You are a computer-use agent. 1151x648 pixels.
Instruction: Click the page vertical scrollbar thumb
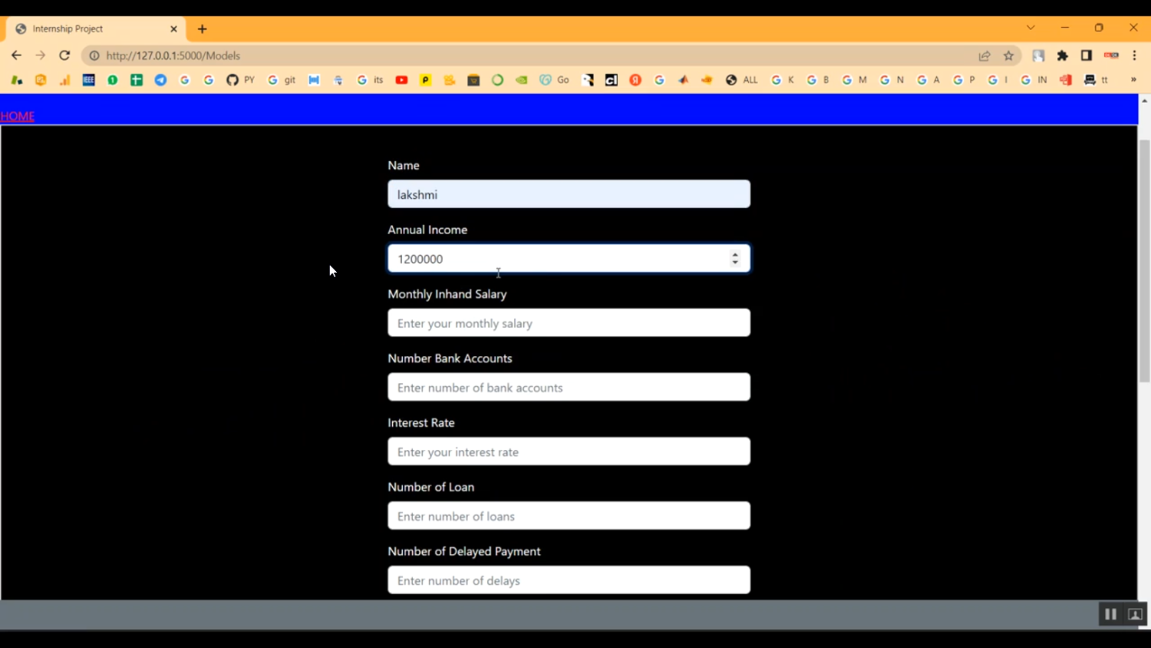[x=1144, y=261]
